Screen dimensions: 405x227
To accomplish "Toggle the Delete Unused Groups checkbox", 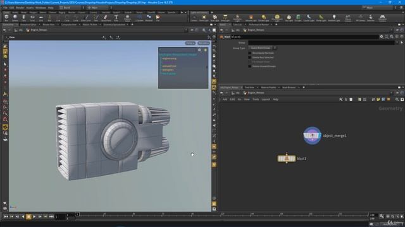I will coord(249,66).
